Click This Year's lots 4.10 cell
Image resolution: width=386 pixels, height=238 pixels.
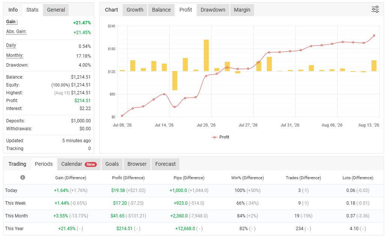[354, 229]
